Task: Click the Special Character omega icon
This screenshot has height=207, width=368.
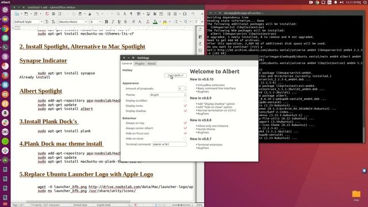Action: pyautogui.click(x=185, y=14)
